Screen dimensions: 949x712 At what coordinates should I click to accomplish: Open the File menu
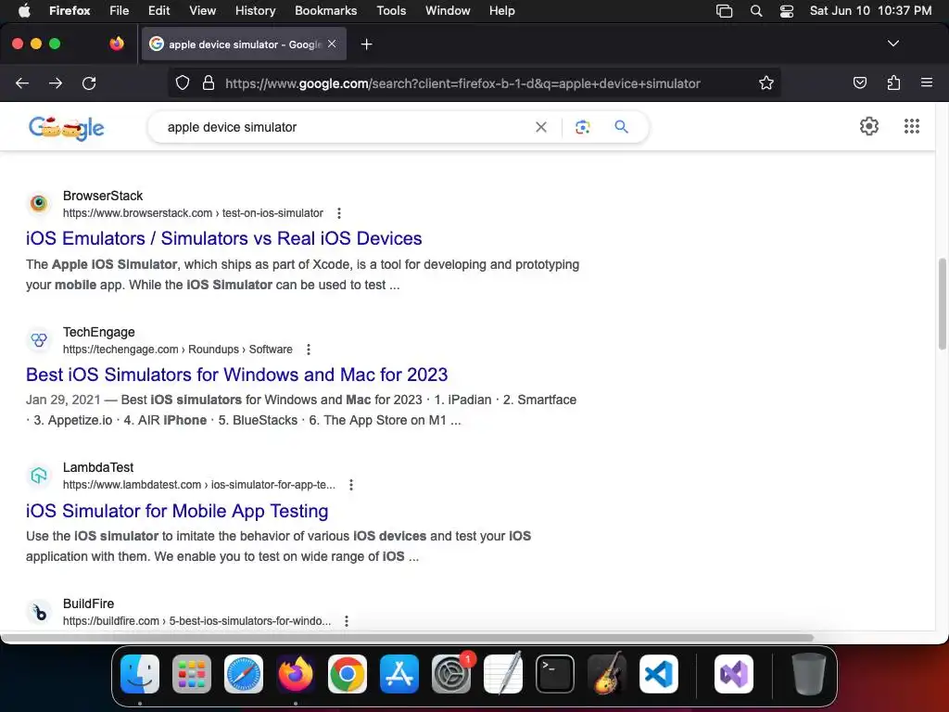click(x=119, y=10)
